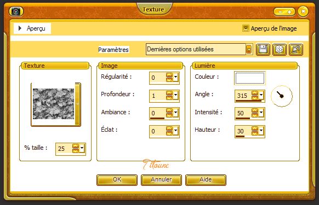Screen dimensions: 319x205
Task: Click the Régularité value field
Action: pyautogui.click(x=157, y=78)
